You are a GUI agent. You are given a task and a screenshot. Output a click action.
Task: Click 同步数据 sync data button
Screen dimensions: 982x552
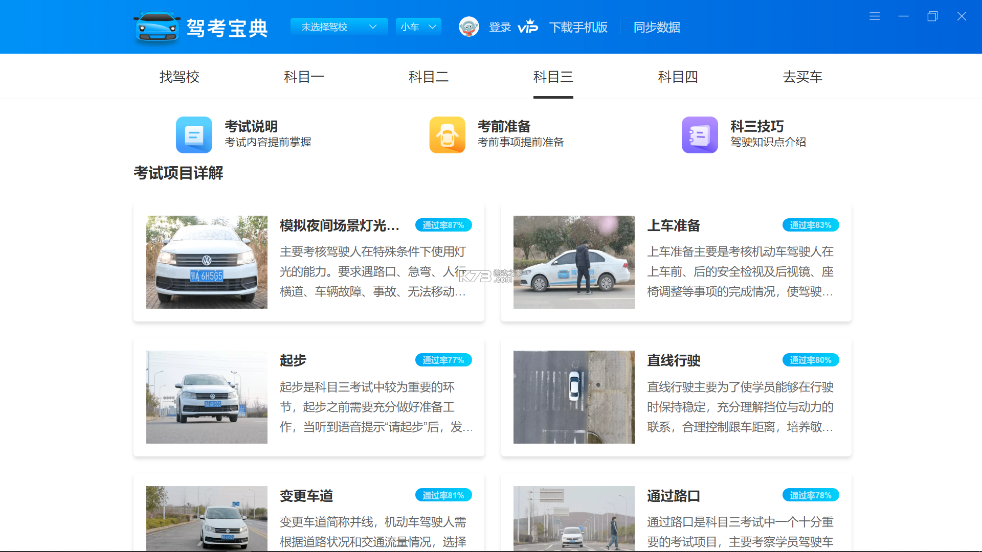pyautogui.click(x=657, y=27)
